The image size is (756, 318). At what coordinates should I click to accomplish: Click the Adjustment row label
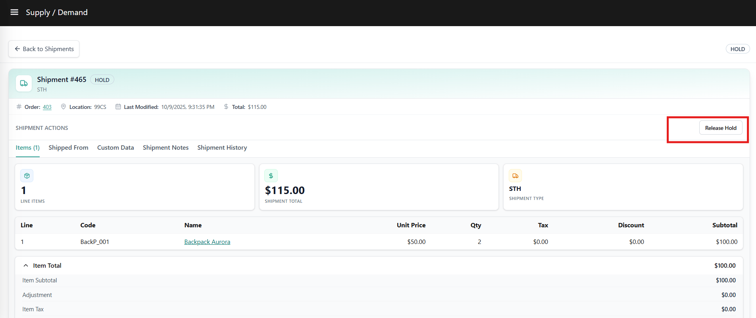pyautogui.click(x=37, y=295)
